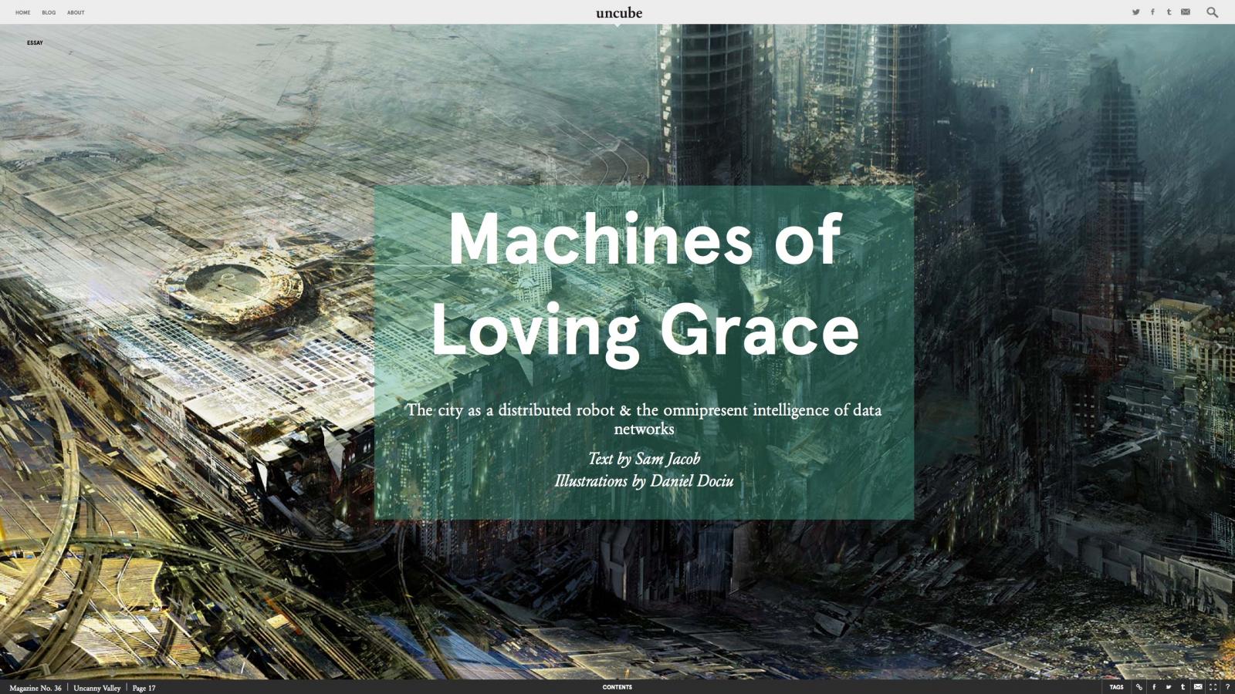
Task: Copy the page link via the chain icon
Action: [1139, 687]
